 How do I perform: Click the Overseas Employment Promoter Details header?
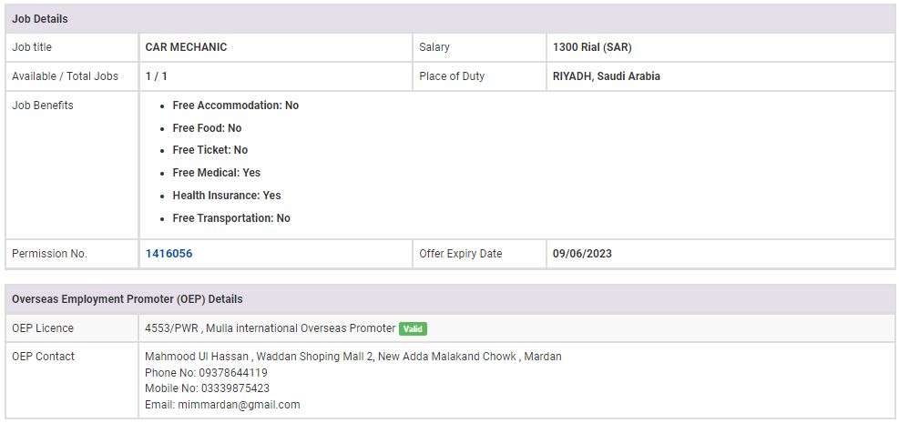pyautogui.click(x=128, y=298)
